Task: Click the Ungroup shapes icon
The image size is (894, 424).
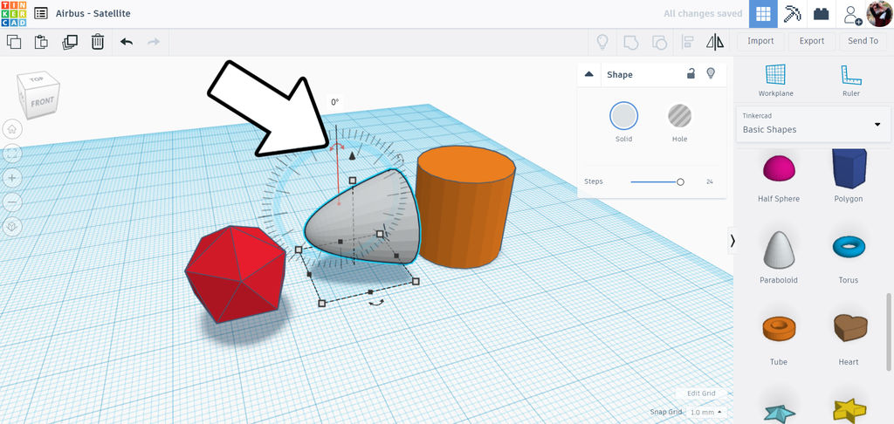Action: pos(659,42)
